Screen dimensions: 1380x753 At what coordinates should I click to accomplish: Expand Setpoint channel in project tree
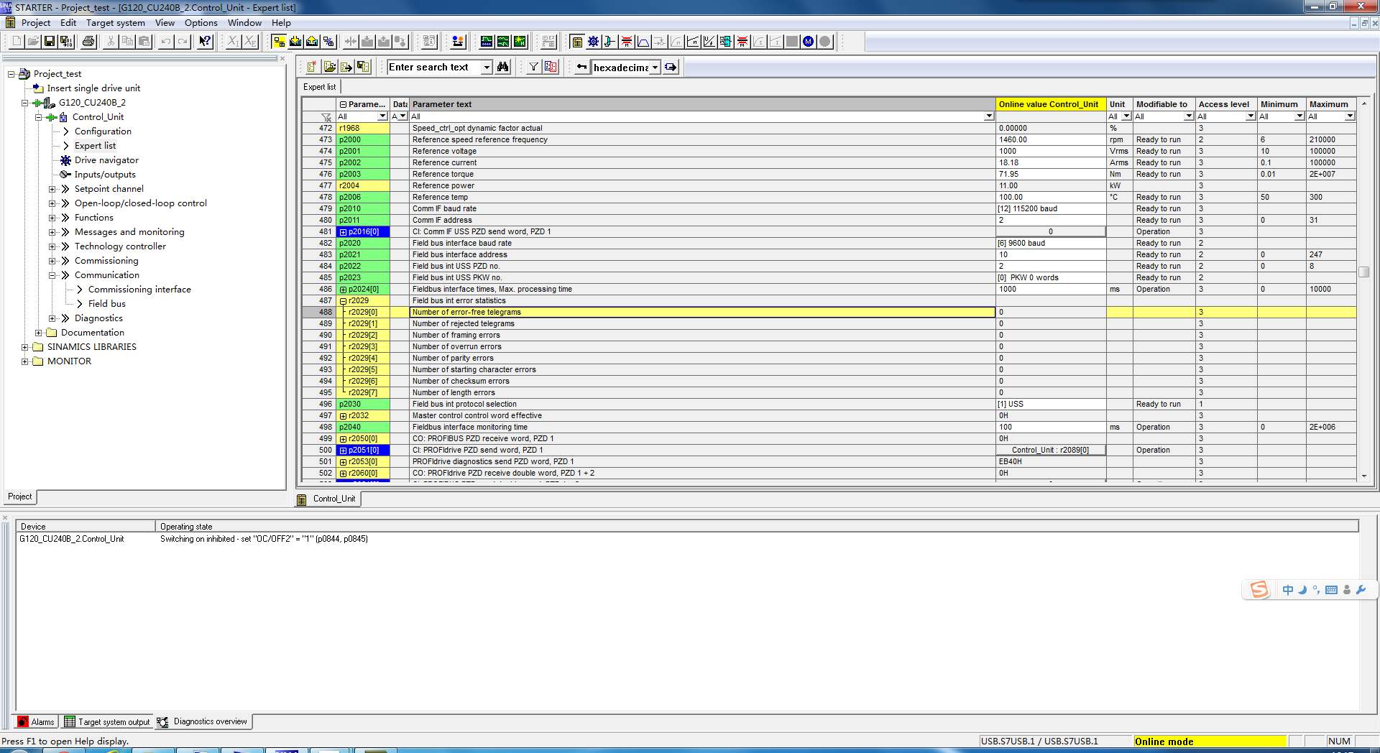tap(52, 189)
